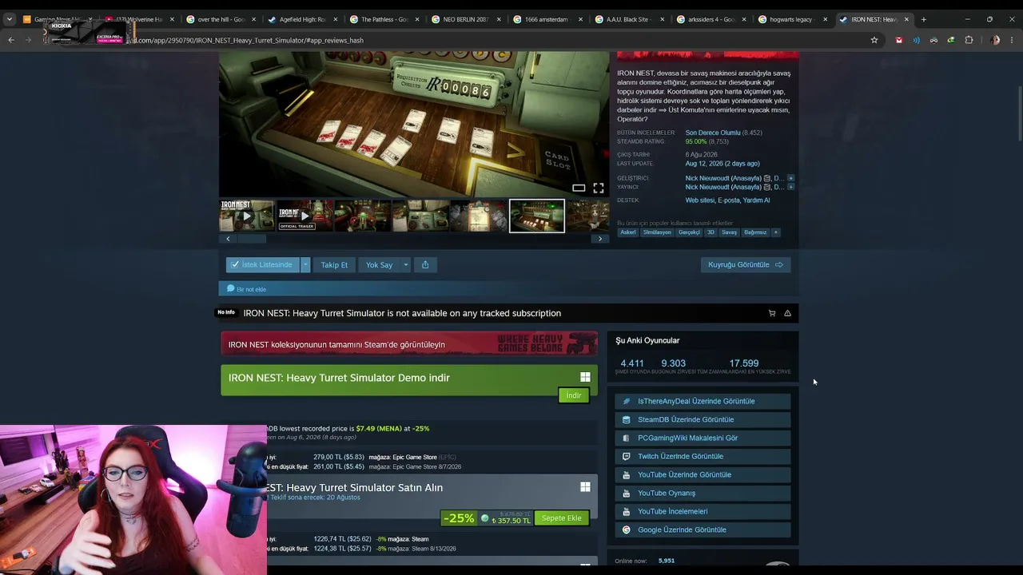Open IRON NEST collection banner
This screenshot has height=575, width=1023.
[x=409, y=344]
